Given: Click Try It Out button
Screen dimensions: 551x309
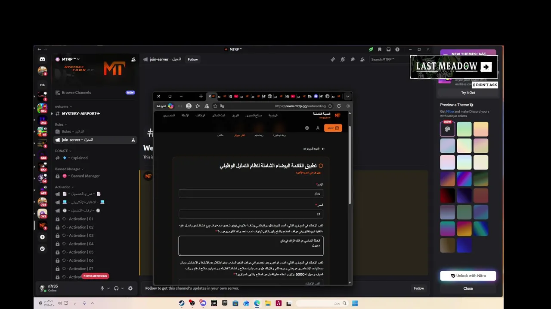Looking at the screenshot, I should (468, 93).
